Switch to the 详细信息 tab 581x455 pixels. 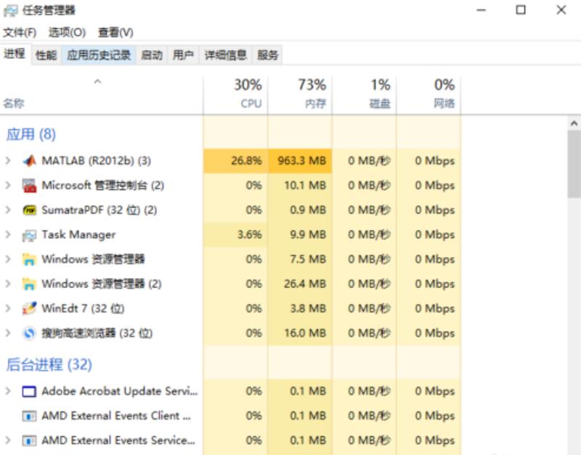point(226,55)
